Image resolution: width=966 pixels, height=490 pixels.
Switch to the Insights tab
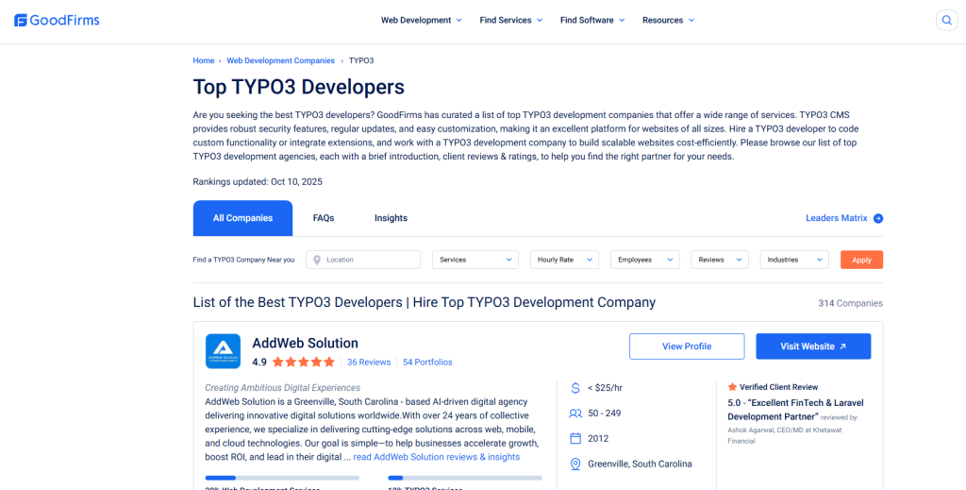click(391, 218)
